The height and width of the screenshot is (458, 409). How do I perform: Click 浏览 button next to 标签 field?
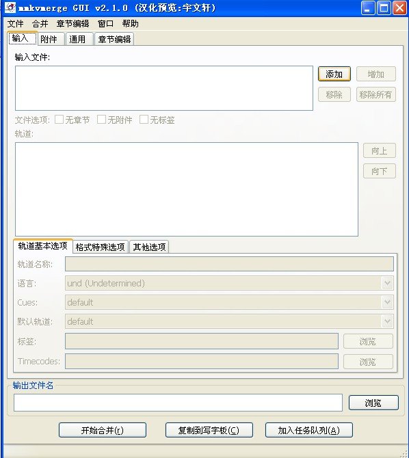click(368, 341)
